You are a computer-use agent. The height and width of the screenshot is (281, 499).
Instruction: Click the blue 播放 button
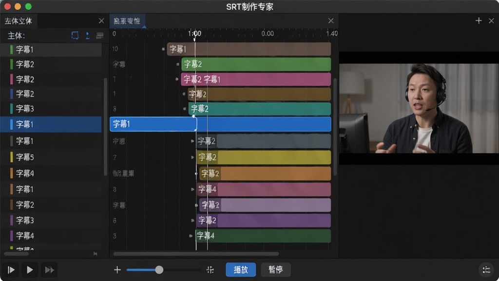(x=241, y=269)
